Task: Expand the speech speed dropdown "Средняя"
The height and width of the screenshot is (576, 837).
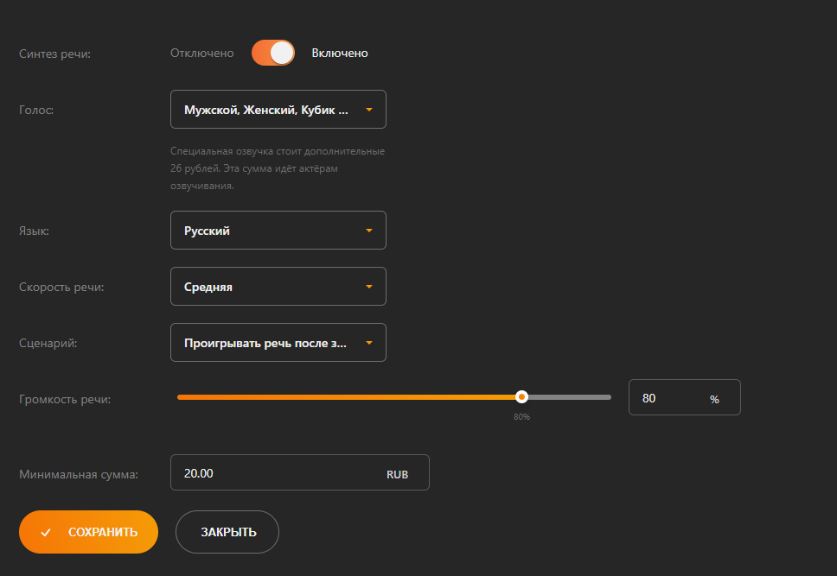Action: (266, 287)
